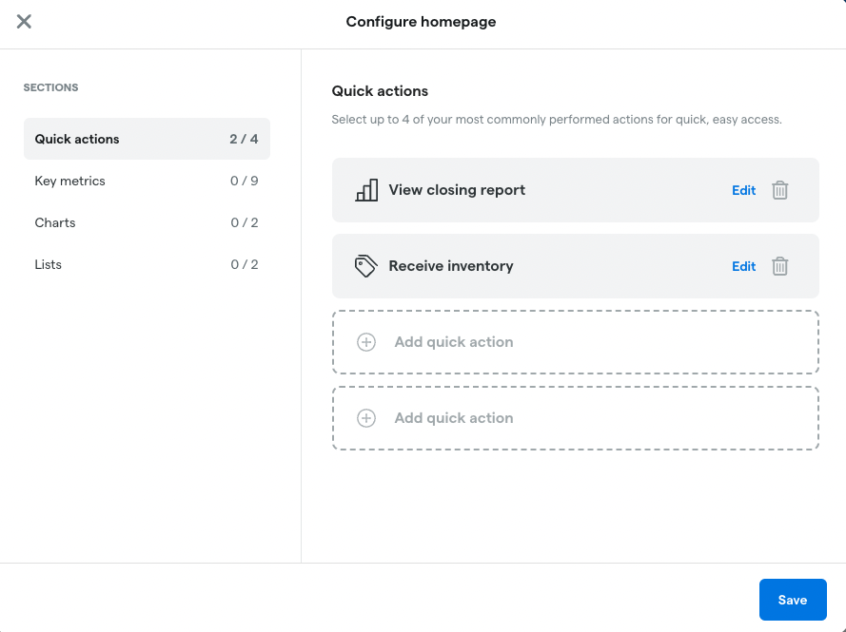Click the plus icon in the second empty slot
846x632 pixels.
click(x=365, y=418)
